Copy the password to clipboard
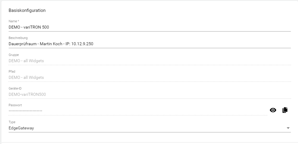Image resolution: width=298 pixels, height=144 pixels. point(285,110)
